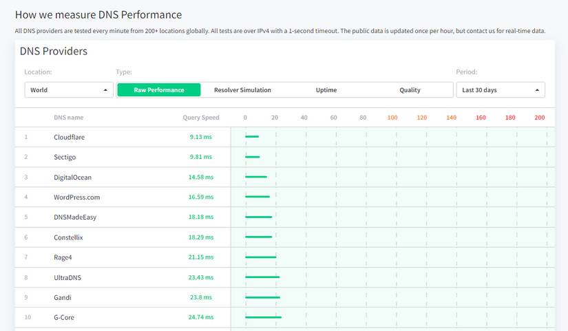The width and height of the screenshot is (568, 331).
Task: Click the Rage4 provider name
Action: pos(63,257)
